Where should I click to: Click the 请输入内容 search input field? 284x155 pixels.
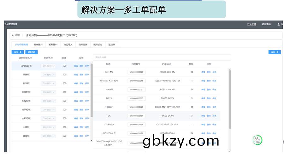[x=162, y=57]
